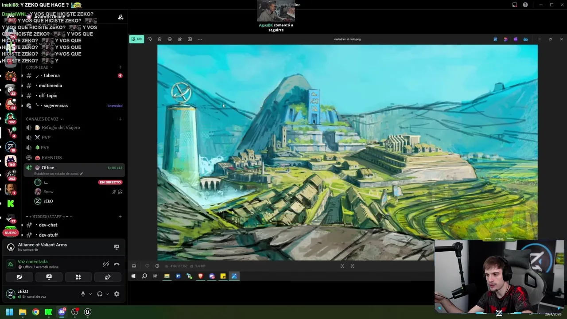Image resolution: width=567 pixels, height=319 pixels.
Task: Join the PVE voice channel
Action: [x=74, y=148]
